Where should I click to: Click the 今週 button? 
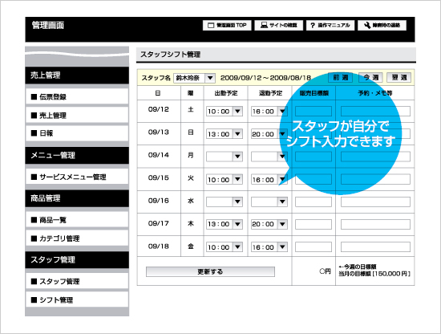pos(370,77)
